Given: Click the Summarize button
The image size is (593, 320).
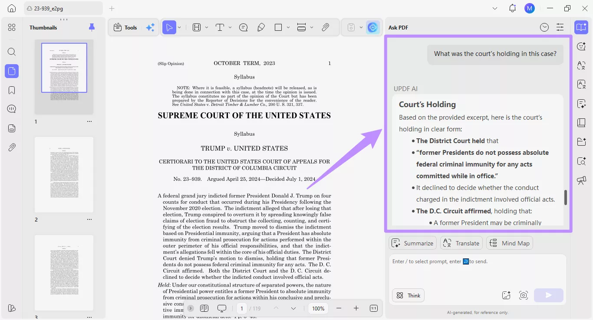Looking at the screenshot, I should [413, 243].
